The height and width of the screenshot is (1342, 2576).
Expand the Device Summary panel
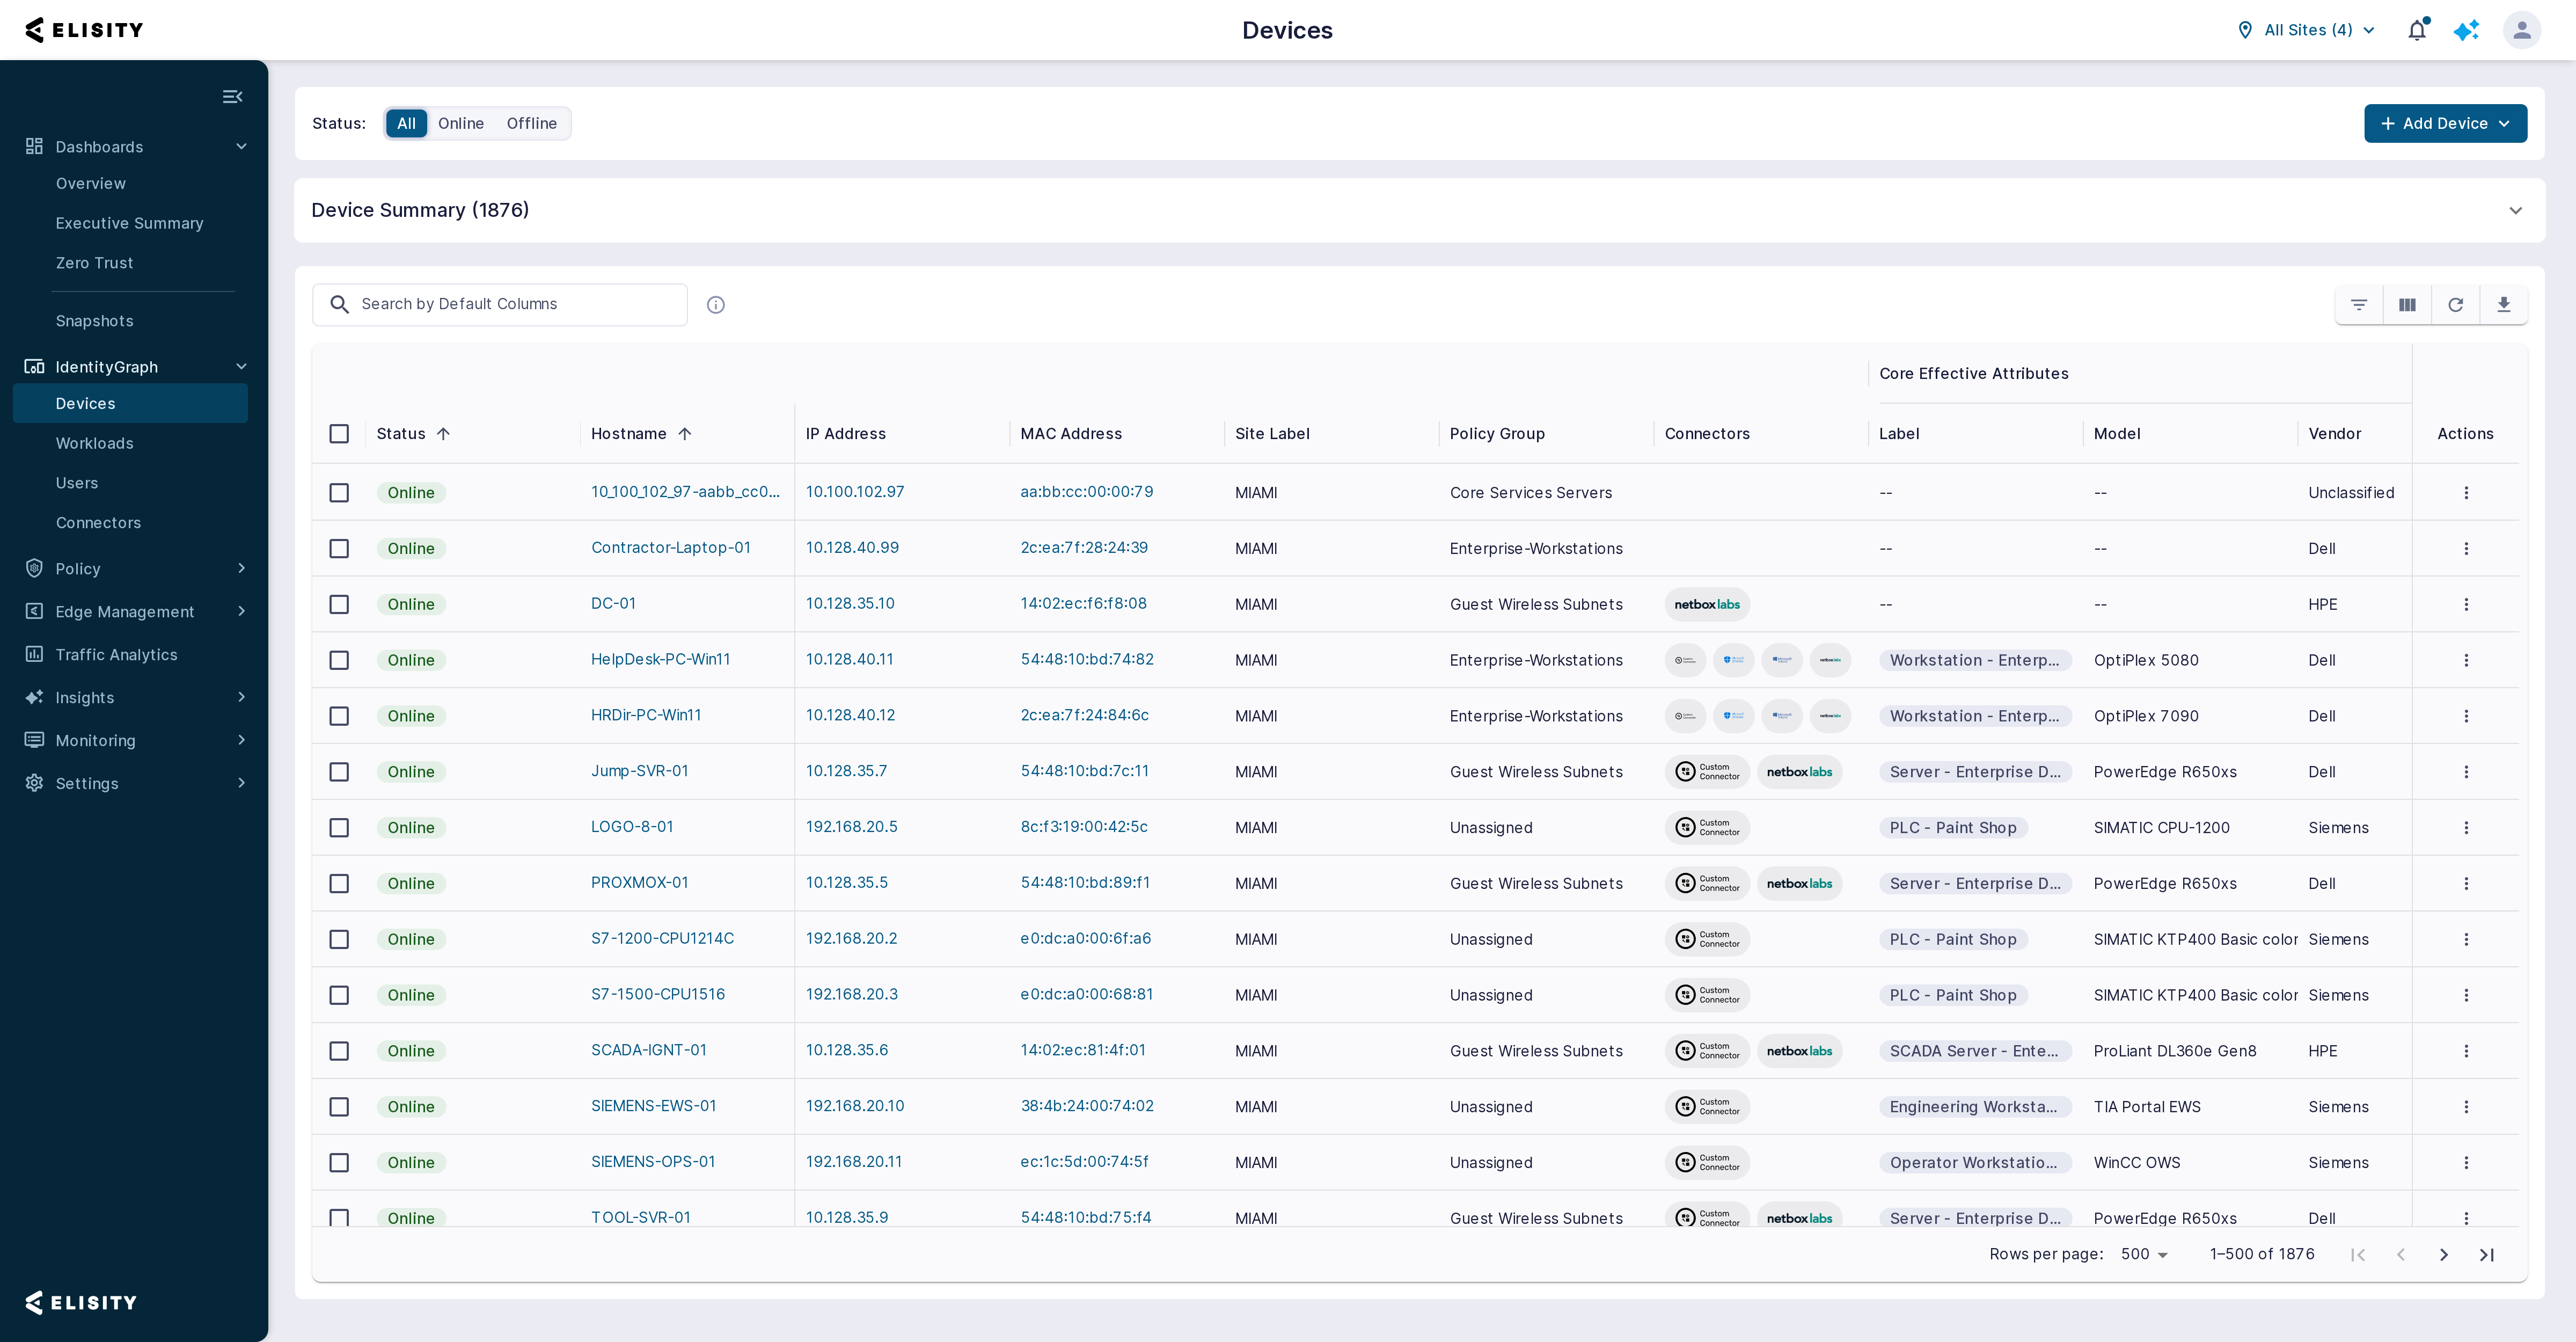click(x=2515, y=211)
